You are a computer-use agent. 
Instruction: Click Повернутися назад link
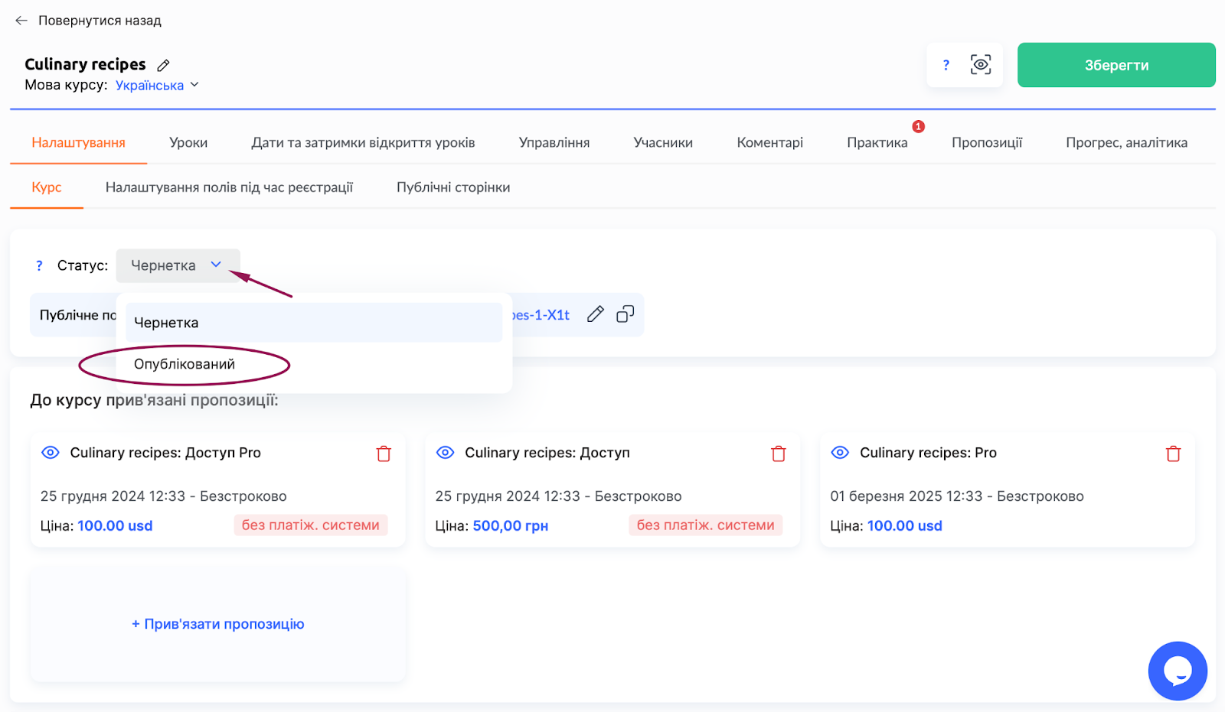pos(100,21)
